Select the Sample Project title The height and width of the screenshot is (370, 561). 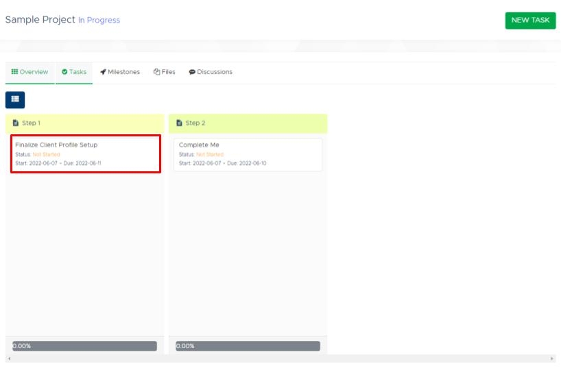coord(40,20)
